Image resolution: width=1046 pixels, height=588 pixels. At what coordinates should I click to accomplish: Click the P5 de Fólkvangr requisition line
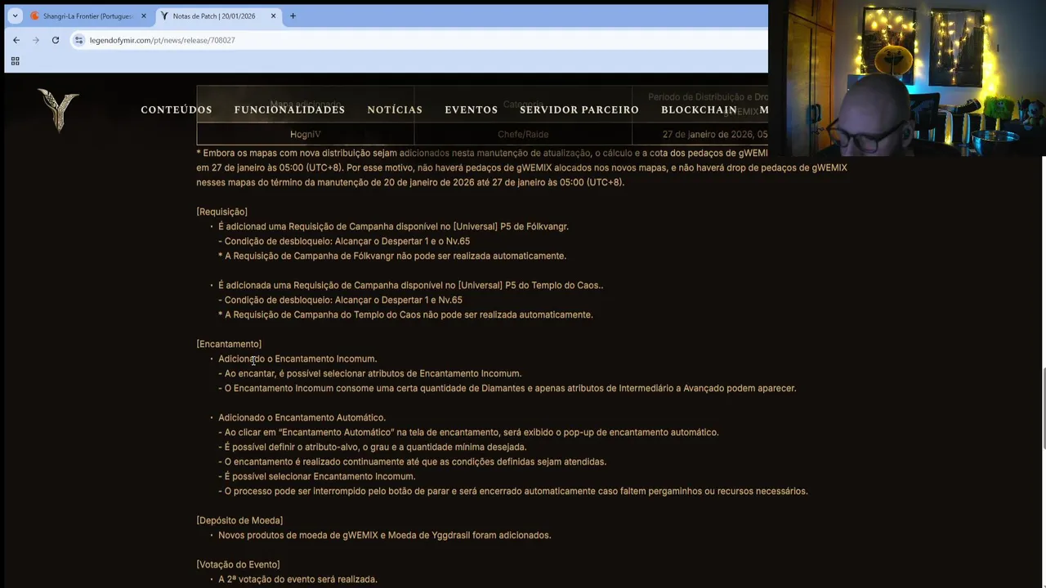point(393,226)
